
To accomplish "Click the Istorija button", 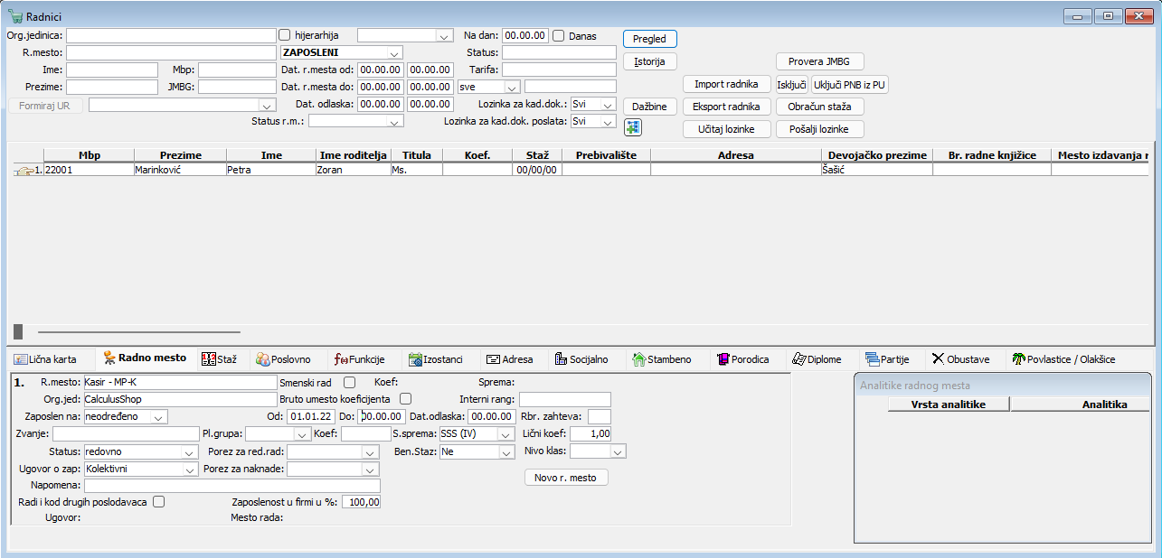I will tap(650, 61).
